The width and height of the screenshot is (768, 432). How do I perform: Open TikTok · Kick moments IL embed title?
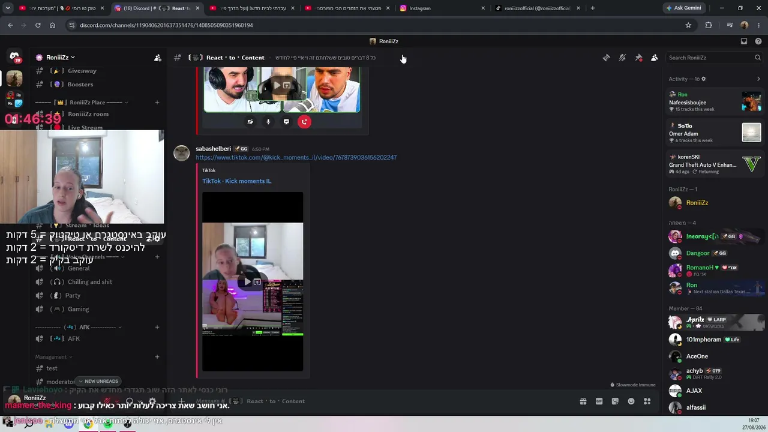pyautogui.click(x=236, y=181)
